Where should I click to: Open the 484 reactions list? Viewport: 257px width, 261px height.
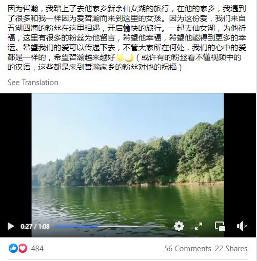point(37,249)
